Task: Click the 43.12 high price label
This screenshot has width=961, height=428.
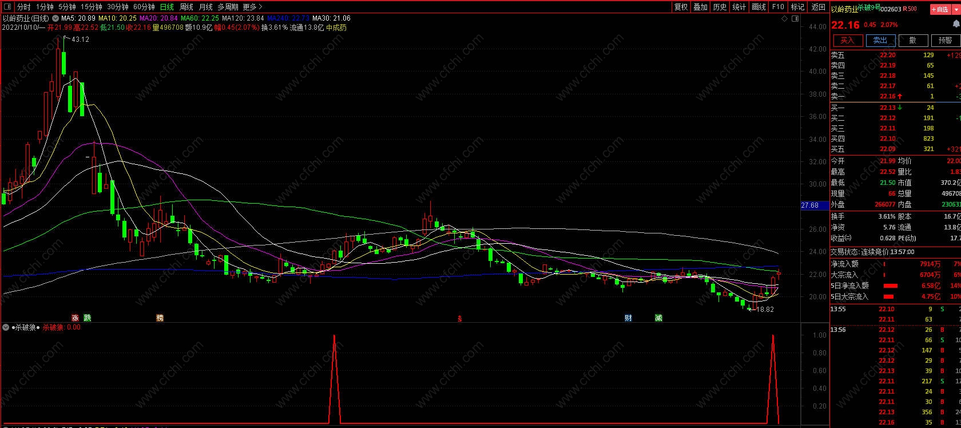Action: (x=80, y=39)
